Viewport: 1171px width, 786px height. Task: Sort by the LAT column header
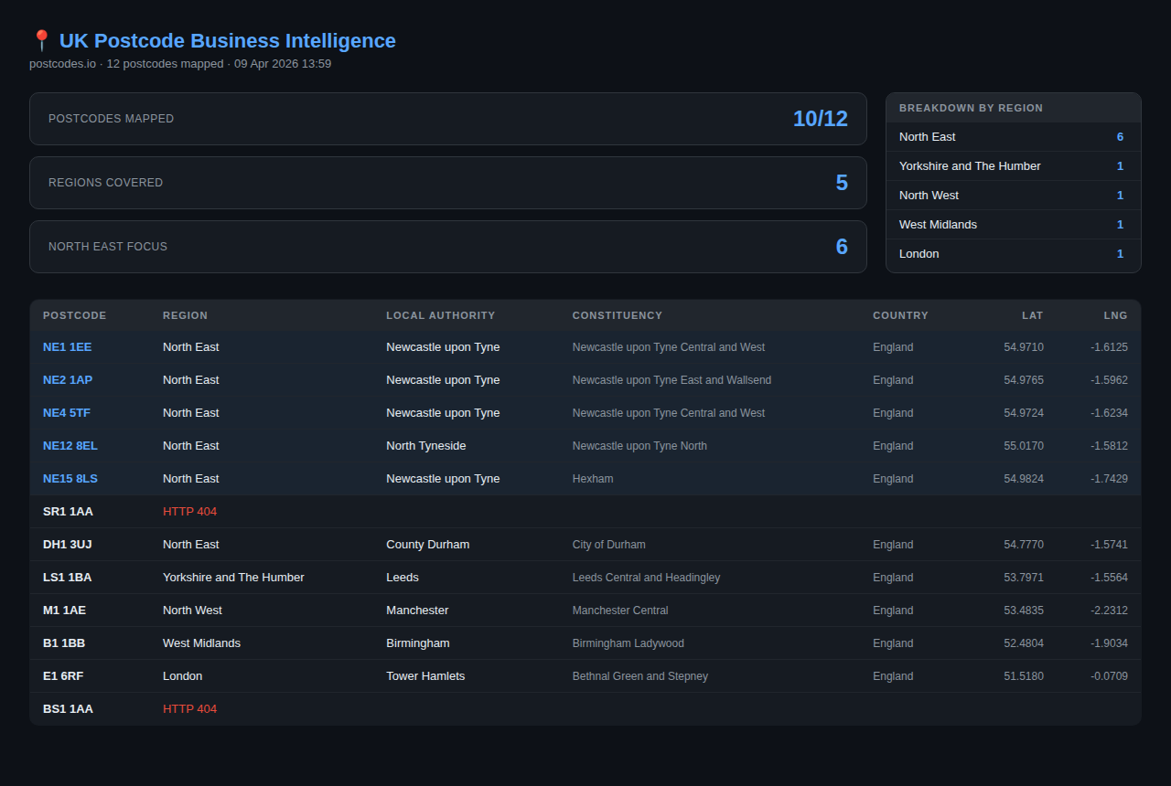coord(1032,315)
